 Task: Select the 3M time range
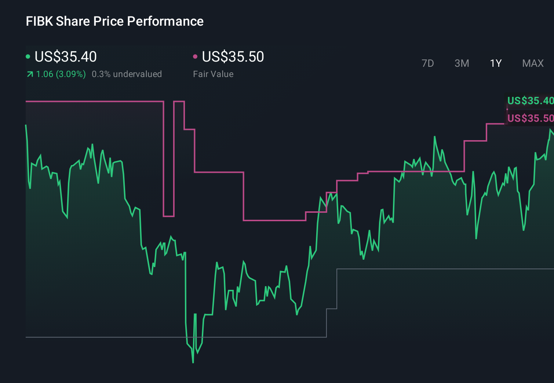point(462,63)
